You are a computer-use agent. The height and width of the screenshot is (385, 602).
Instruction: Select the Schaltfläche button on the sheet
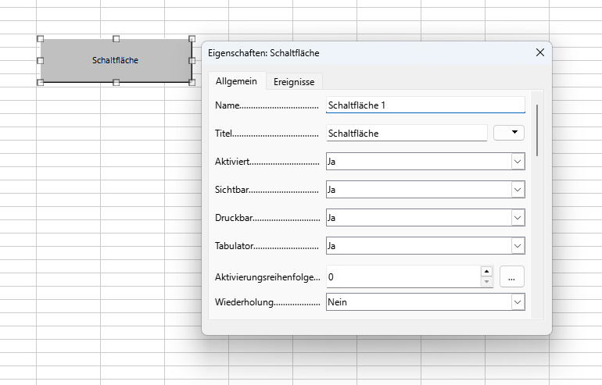pos(116,60)
